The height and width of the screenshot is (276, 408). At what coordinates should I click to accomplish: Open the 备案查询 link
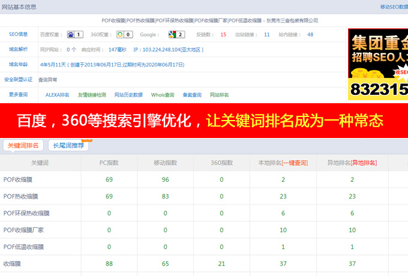(x=191, y=95)
